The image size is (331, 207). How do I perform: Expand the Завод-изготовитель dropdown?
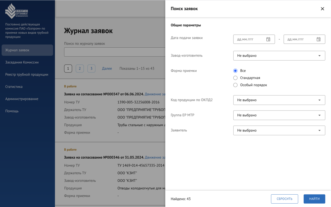279,56
